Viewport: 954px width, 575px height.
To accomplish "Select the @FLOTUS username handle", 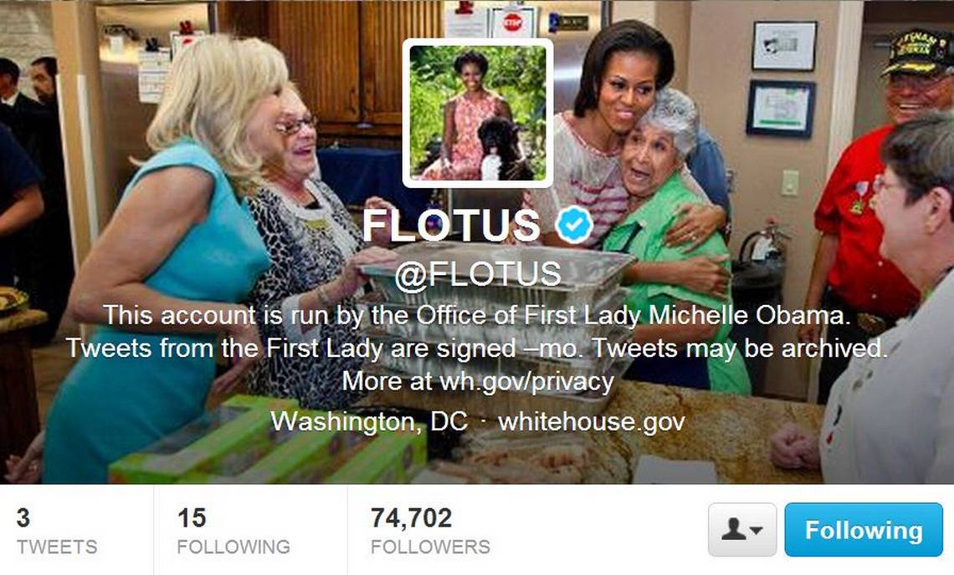I will (x=478, y=274).
